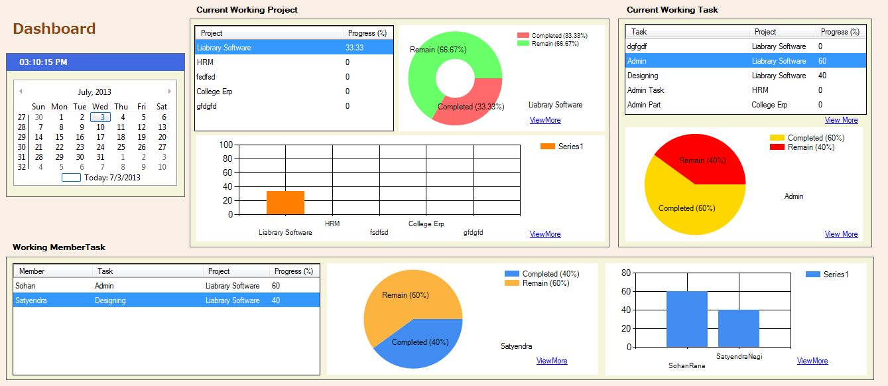The width and height of the screenshot is (888, 386).
Task: Click the July, 2013 calendar title
Action: pos(95,92)
